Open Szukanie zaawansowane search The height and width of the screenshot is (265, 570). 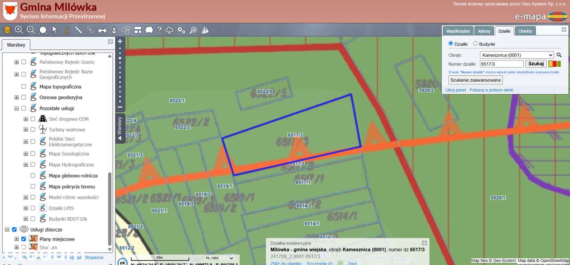[x=476, y=80]
